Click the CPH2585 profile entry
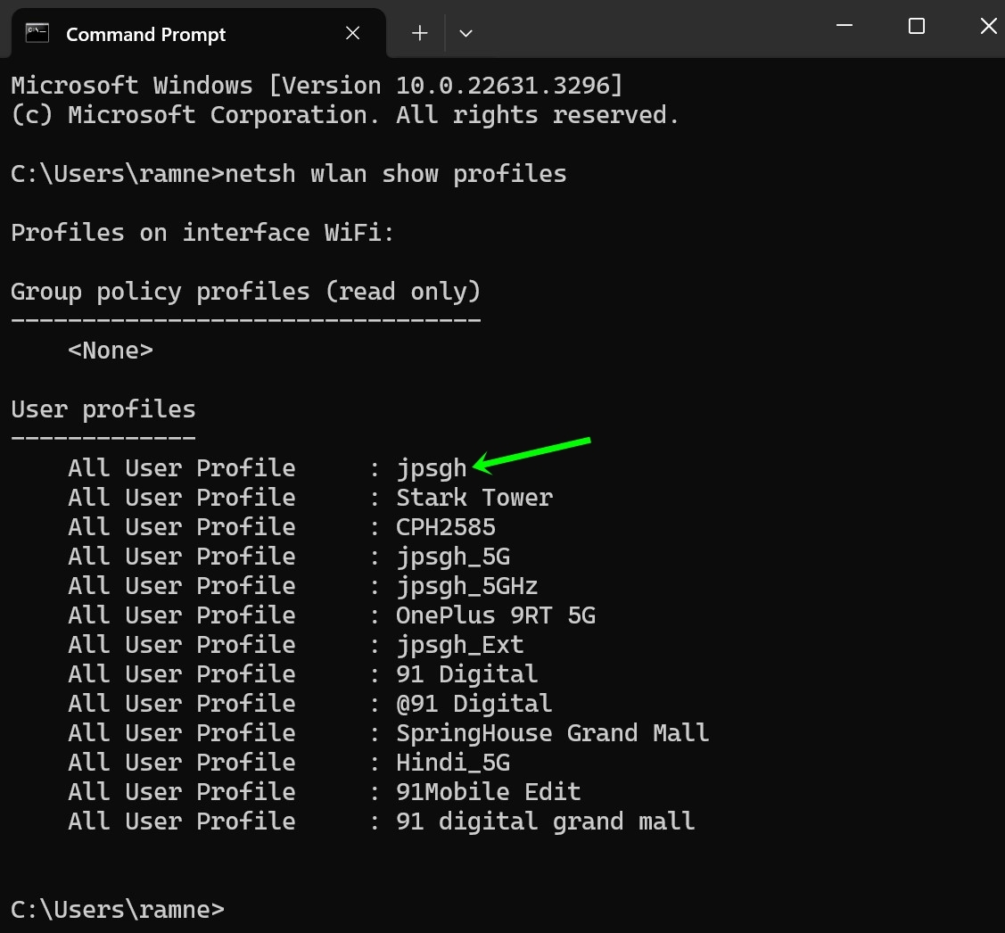Viewport: 1005px width, 933px height. (446, 526)
